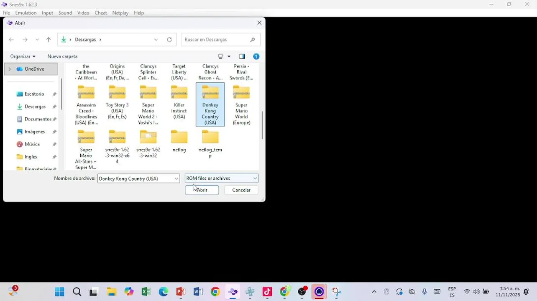Open Word from the taskbar

(198, 292)
